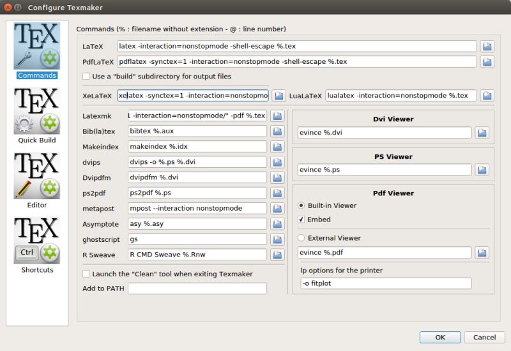Open the Editor settings page
Image resolution: width=511 pixels, height=351 pixels.
click(37, 181)
